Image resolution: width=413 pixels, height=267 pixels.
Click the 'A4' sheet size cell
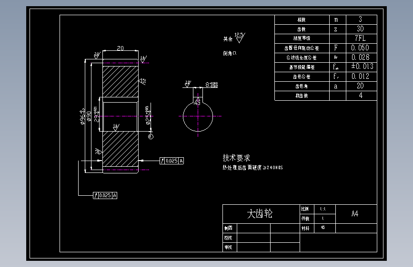coord(355,214)
